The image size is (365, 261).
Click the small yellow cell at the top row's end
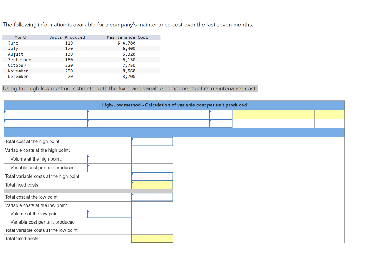329,114
